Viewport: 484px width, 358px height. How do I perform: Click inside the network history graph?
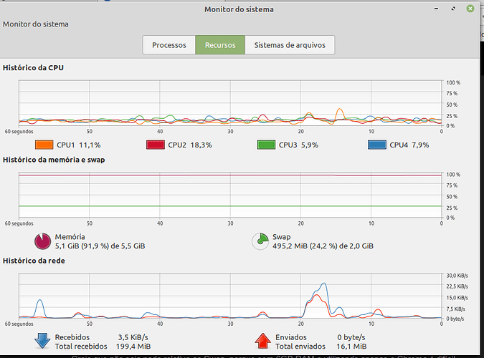[230, 296]
